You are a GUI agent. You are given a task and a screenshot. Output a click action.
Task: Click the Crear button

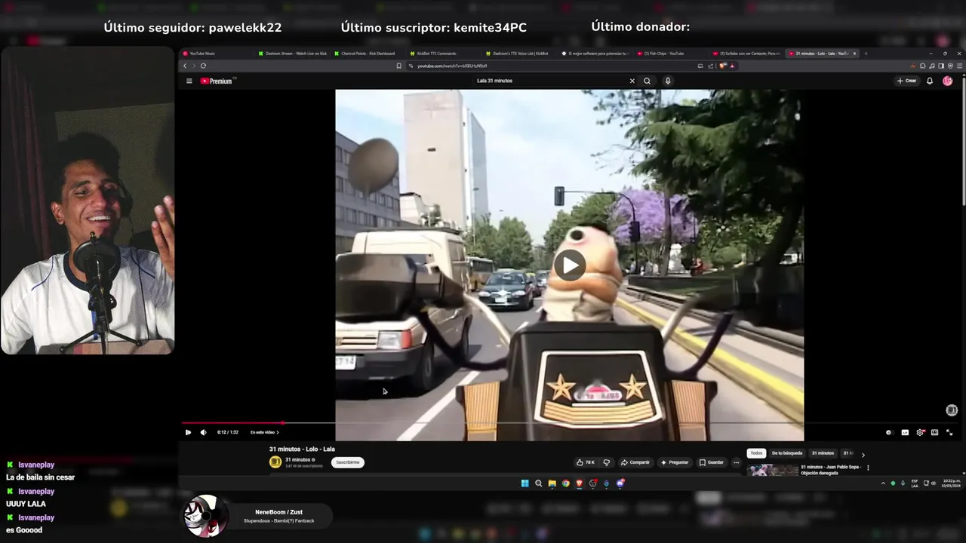[907, 81]
